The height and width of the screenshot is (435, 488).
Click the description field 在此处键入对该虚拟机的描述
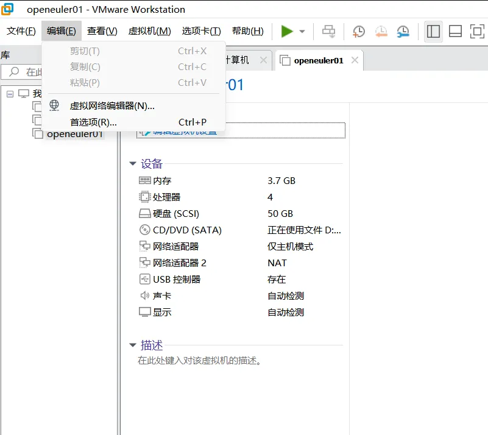[x=199, y=361]
